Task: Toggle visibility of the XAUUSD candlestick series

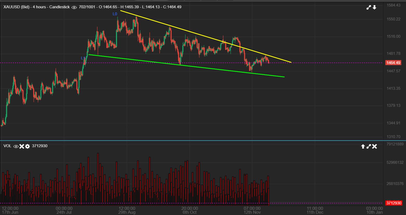Action: click(74, 7)
